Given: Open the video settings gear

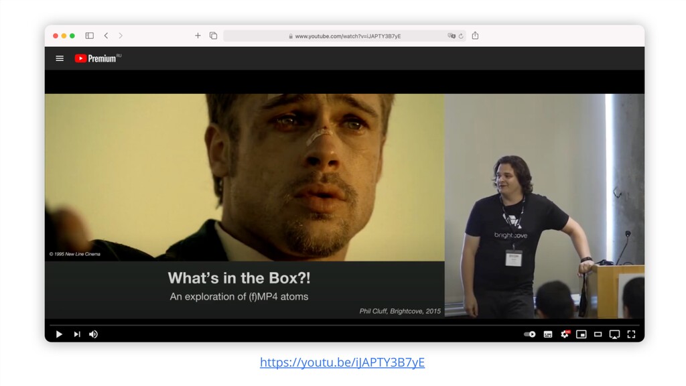Looking at the screenshot, I should [565, 334].
